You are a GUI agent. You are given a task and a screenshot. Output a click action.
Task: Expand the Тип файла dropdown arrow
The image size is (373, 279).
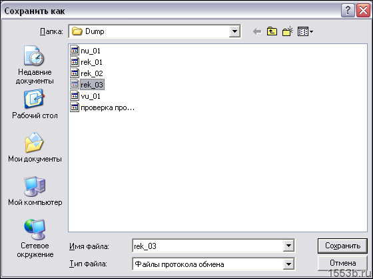tap(288, 264)
